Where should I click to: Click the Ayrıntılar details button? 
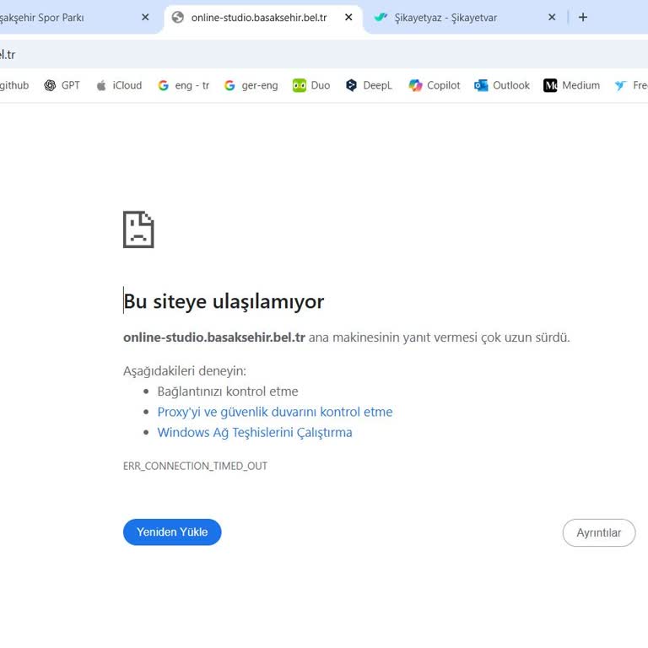point(599,532)
